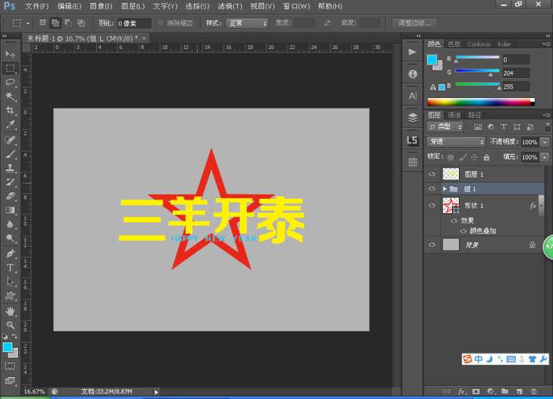Toggle lock all for layer
The width and height of the screenshot is (553, 399).
click(x=487, y=157)
